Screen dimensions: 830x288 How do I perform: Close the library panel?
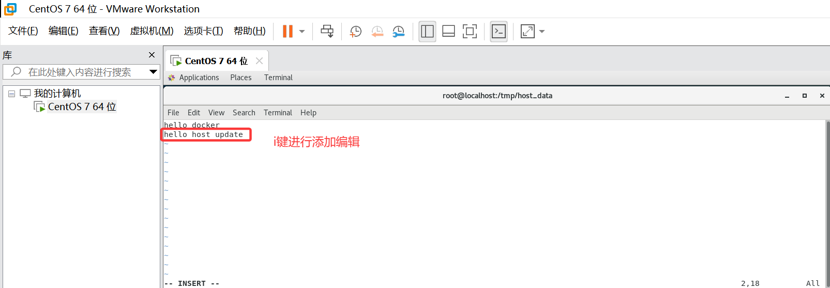pyautogui.click(x=152, y=55)
